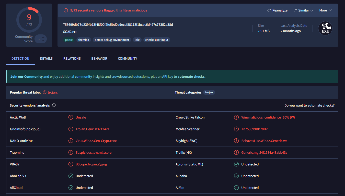The height and width of the screenshot is (196, 345).
Task: Switch to the Behavior tab
Action: click(99, 58)
